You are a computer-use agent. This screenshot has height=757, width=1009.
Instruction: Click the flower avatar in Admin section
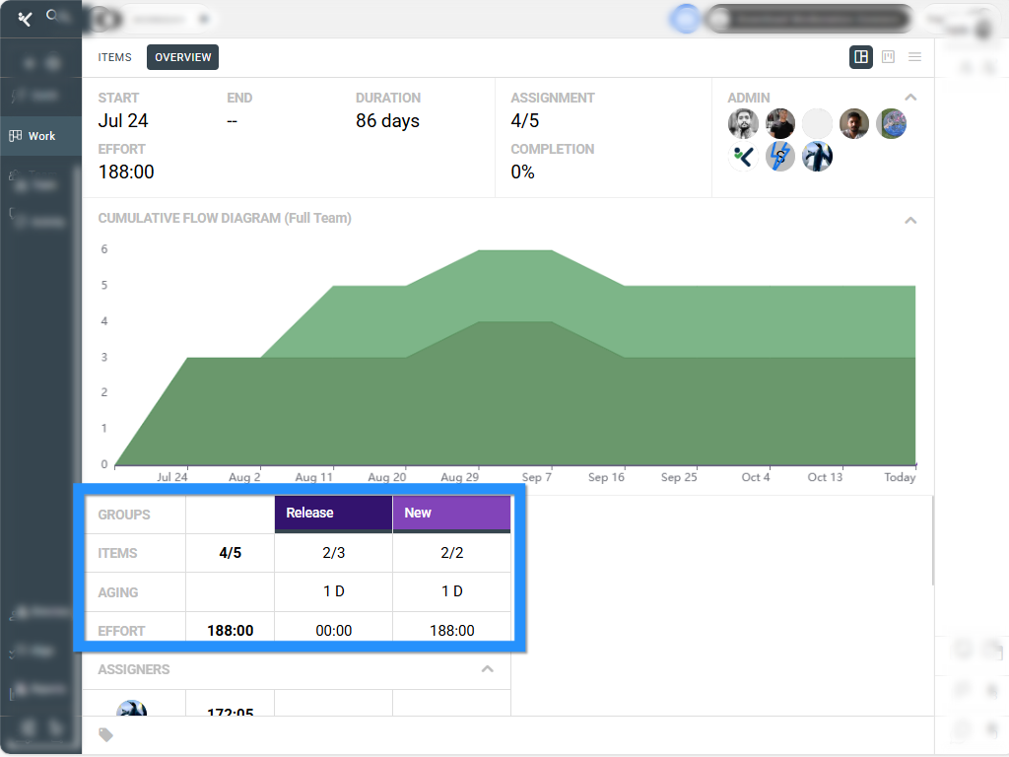tap(891, 124)
